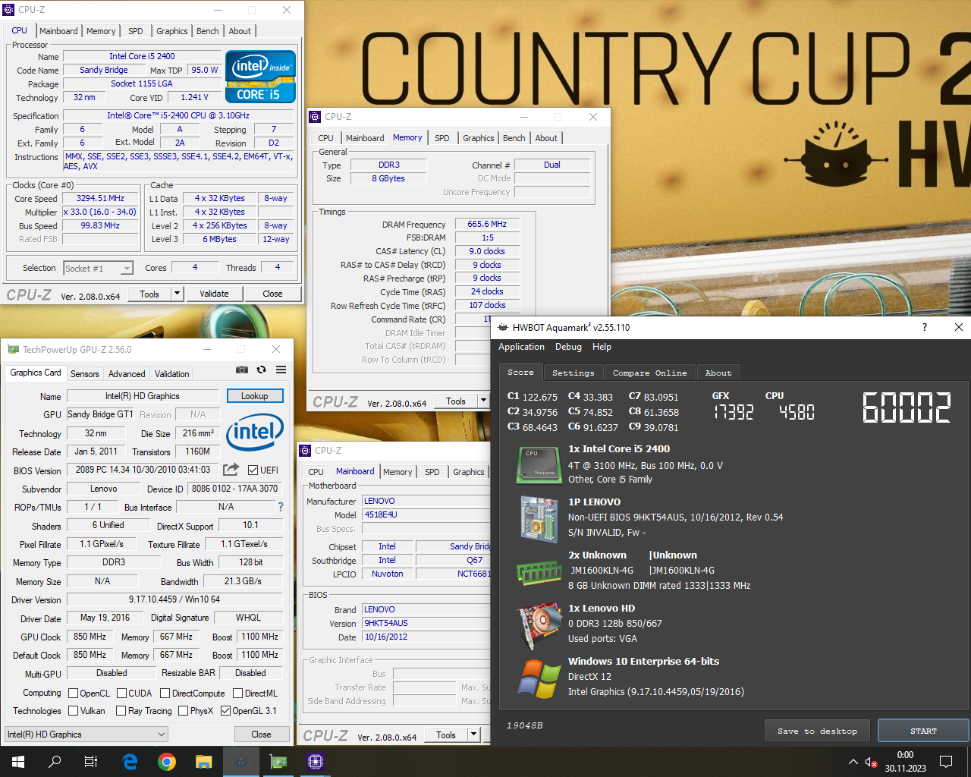Expand the Tools arrow in Mainboard window

[x=473, y=735]
